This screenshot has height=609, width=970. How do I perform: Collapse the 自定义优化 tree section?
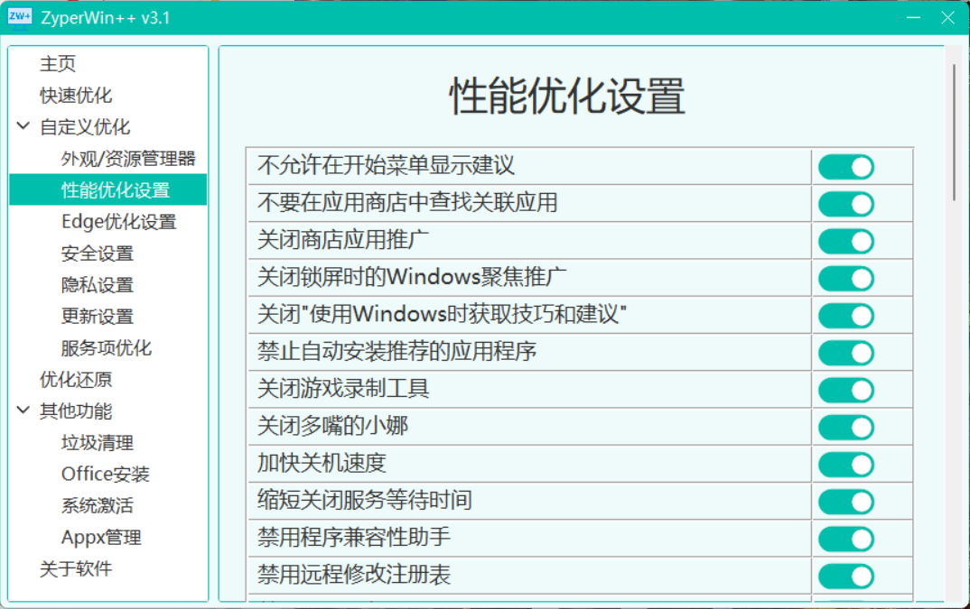point(23,127)
